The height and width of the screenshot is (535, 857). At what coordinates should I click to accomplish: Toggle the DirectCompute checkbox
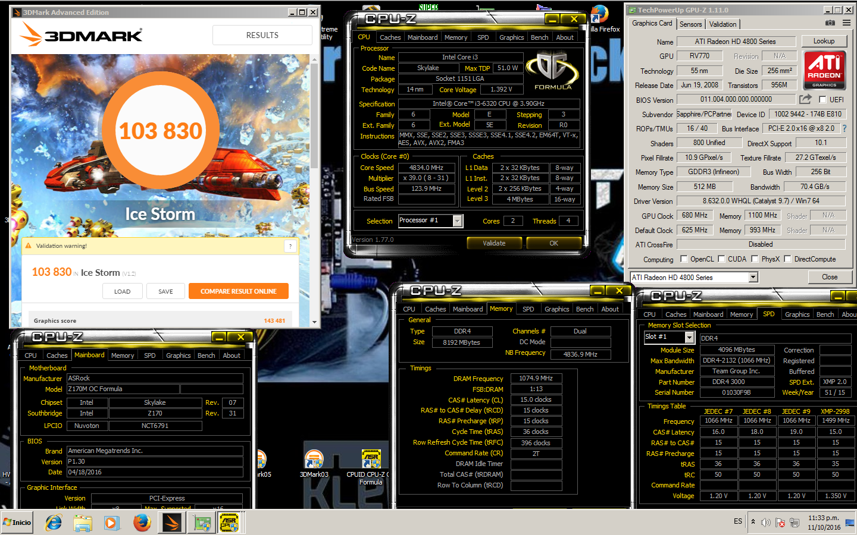click(787, 259)
